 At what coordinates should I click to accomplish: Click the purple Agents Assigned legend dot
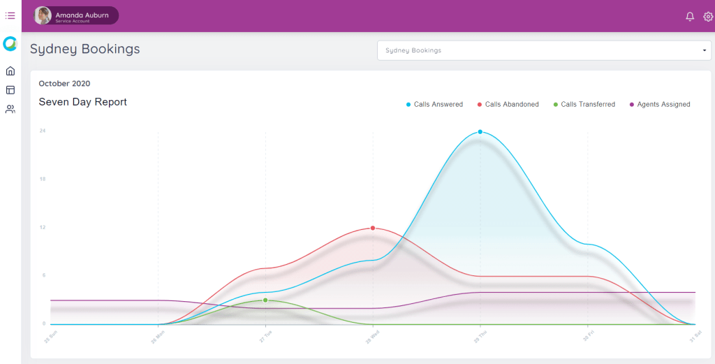click(x=631, y=105)
